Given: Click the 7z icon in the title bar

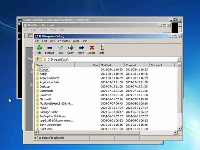Looking at the screenshot, I should (36, 36).
